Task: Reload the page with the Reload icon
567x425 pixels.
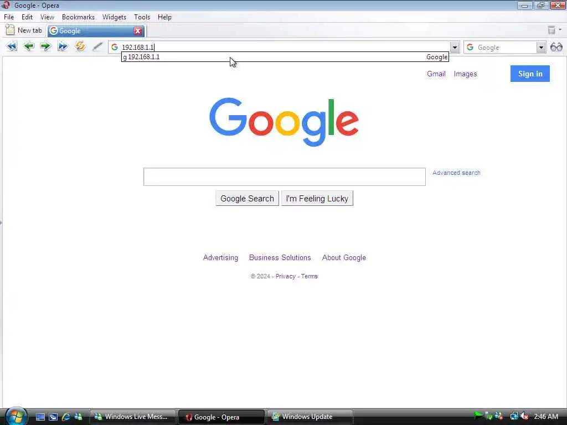Action: [80, 46]
